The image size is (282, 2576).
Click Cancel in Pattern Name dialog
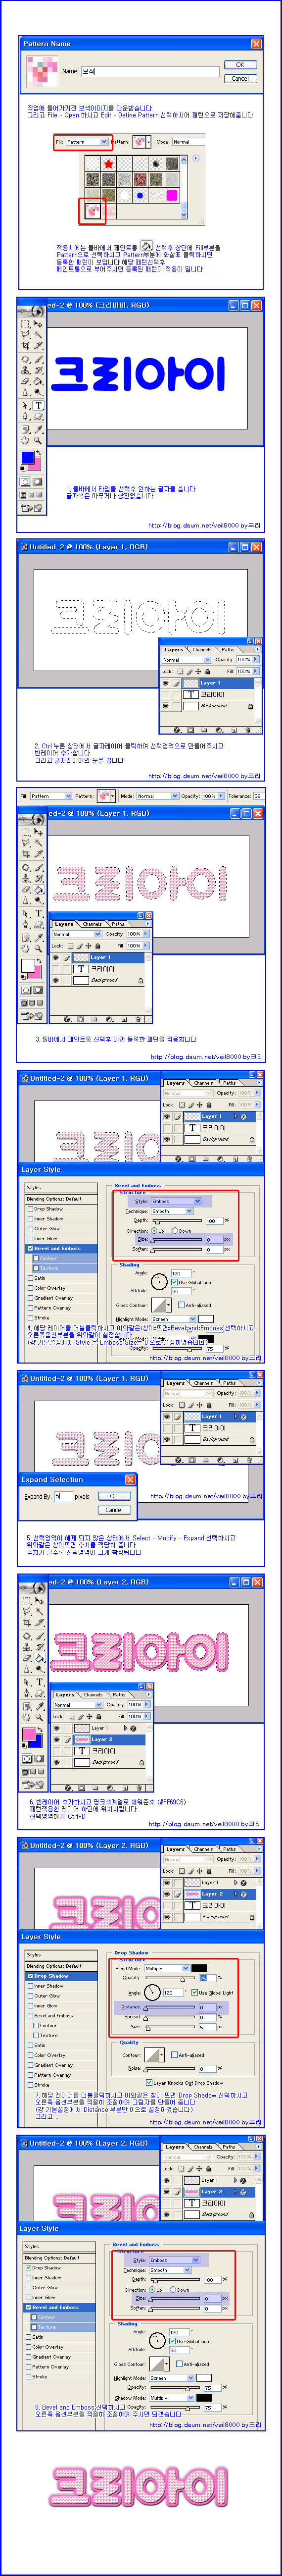click(240, 78)
